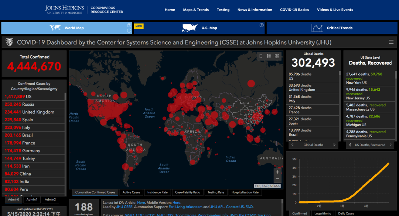Select Cumulative Confirmed Cases map tab
Image resolution: width=399 pixels, height=216 pixels.
coord(95,192)
